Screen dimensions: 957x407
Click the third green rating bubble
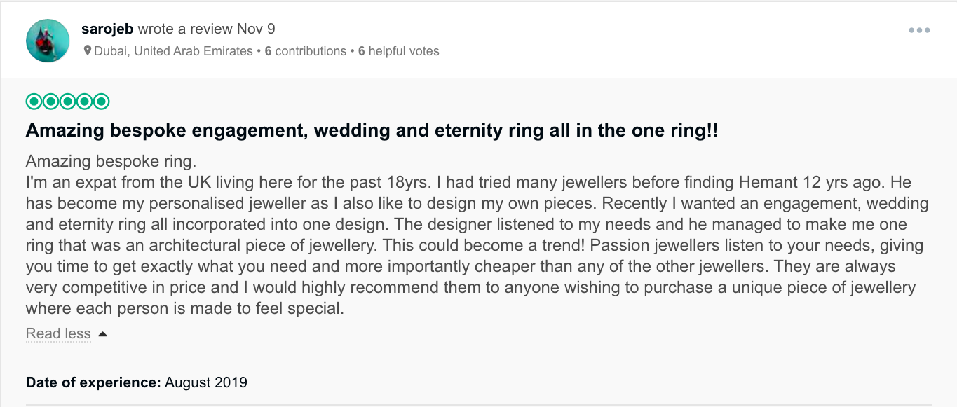[x=68, y=102]
